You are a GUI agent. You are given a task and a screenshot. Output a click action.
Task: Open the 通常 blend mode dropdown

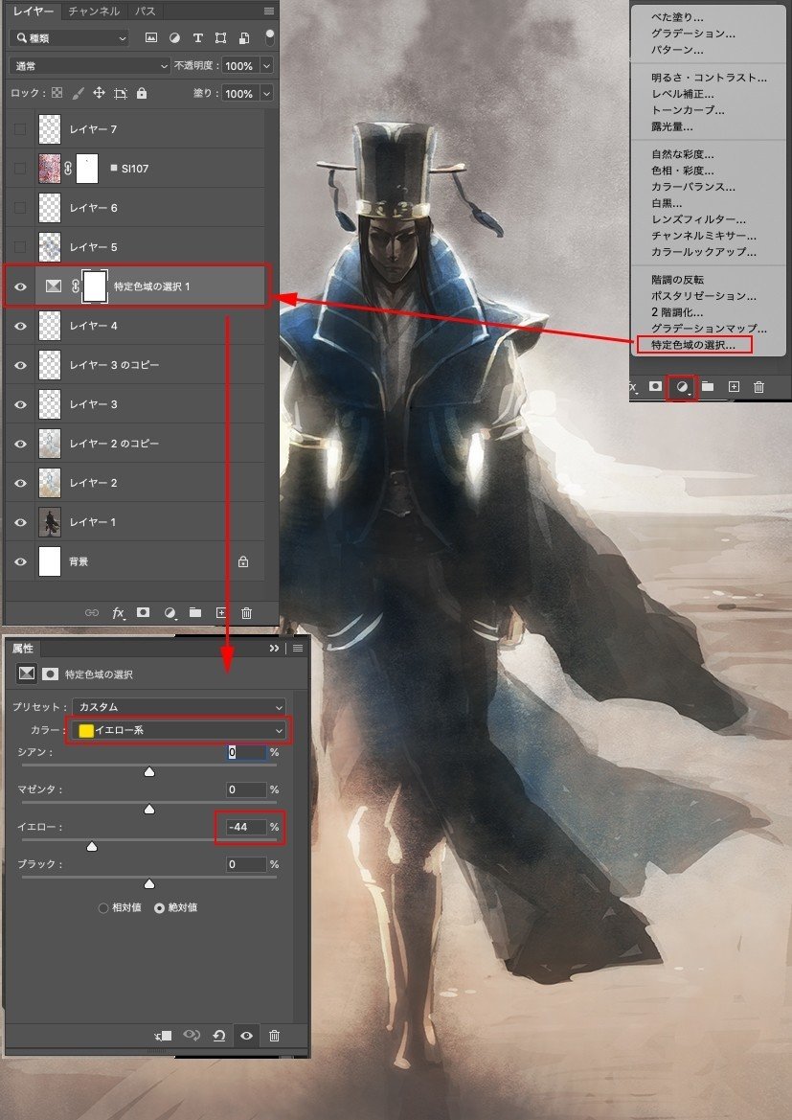[90, 66]
